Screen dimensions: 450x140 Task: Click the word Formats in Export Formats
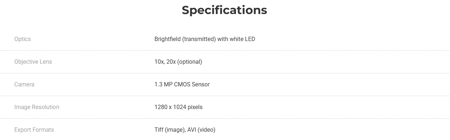pyautogui.click(x=43, y=130)
